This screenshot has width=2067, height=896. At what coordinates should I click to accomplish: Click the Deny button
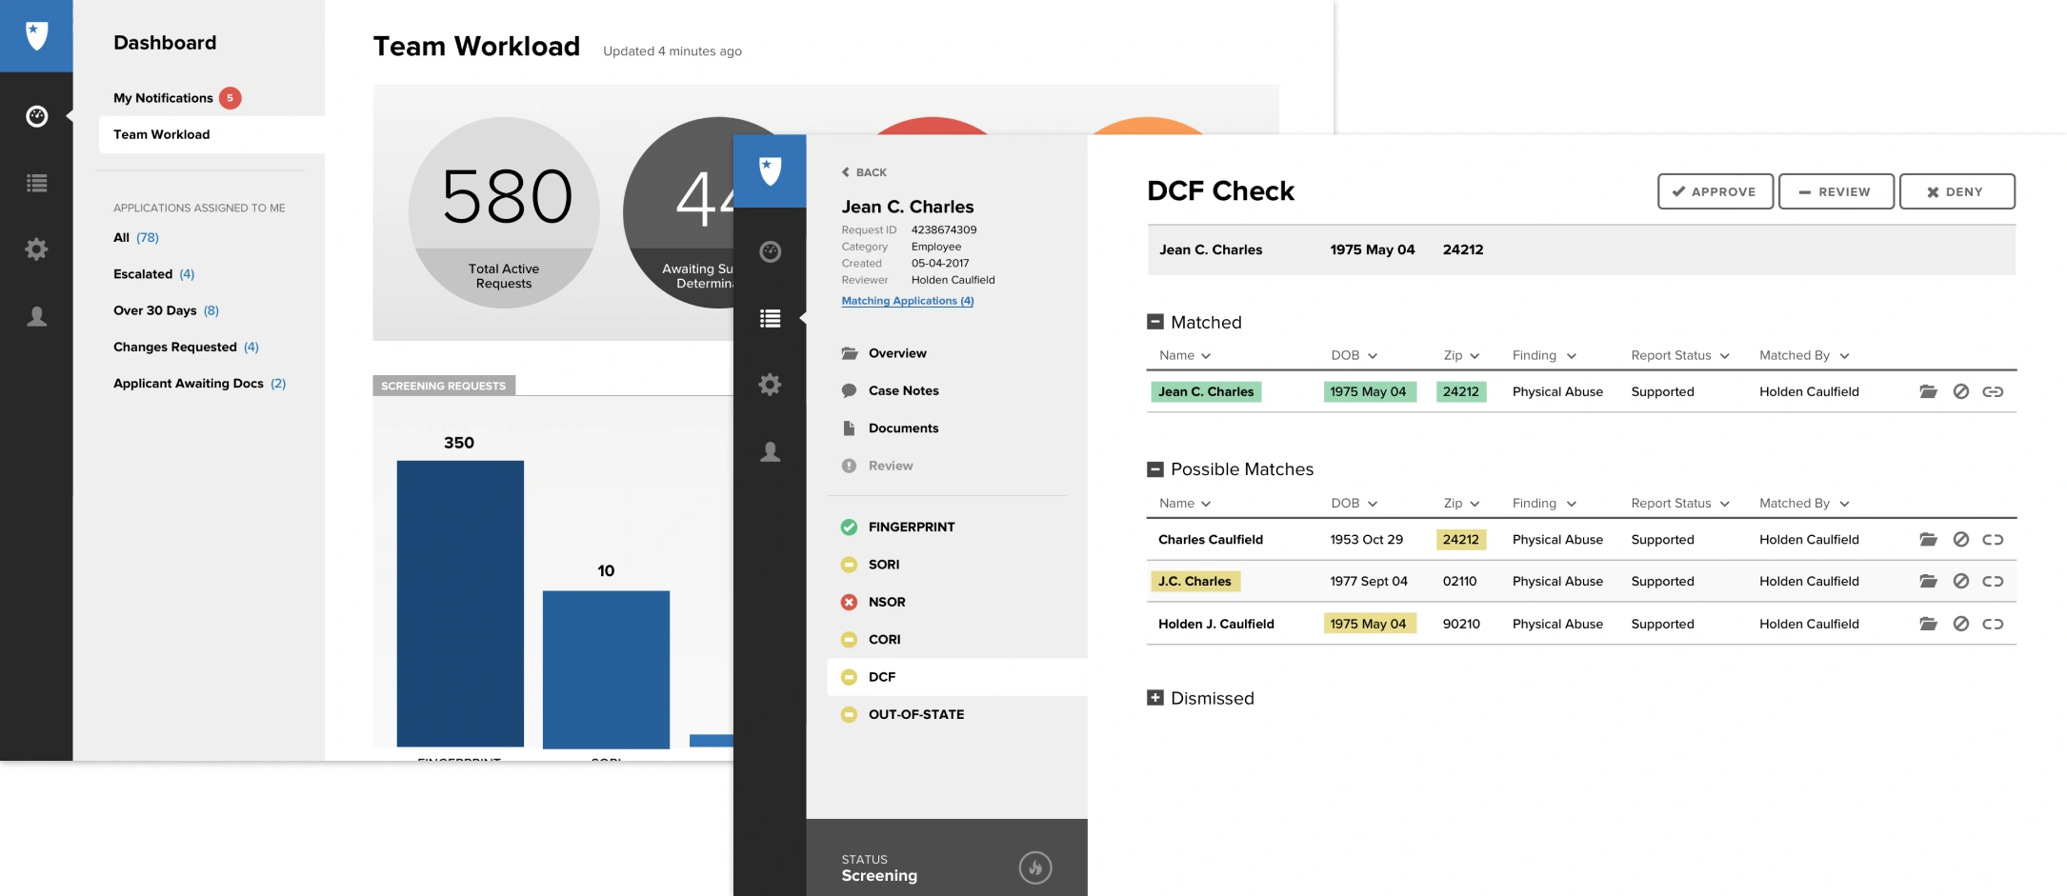1957,191
